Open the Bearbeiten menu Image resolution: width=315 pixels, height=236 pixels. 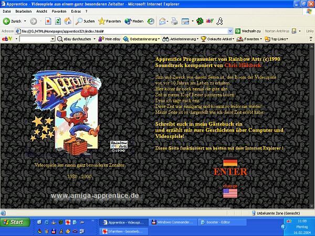pyautogui.click(x=24, y=12)
